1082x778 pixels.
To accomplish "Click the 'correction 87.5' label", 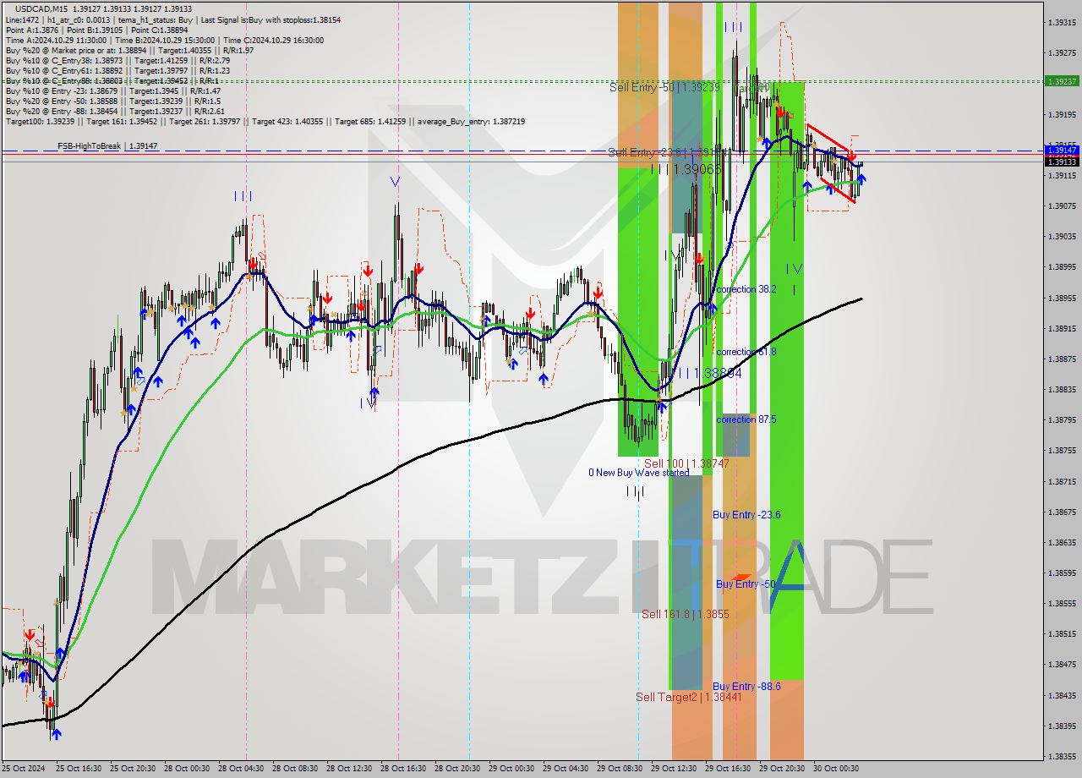I will click(x=746, y=419).
